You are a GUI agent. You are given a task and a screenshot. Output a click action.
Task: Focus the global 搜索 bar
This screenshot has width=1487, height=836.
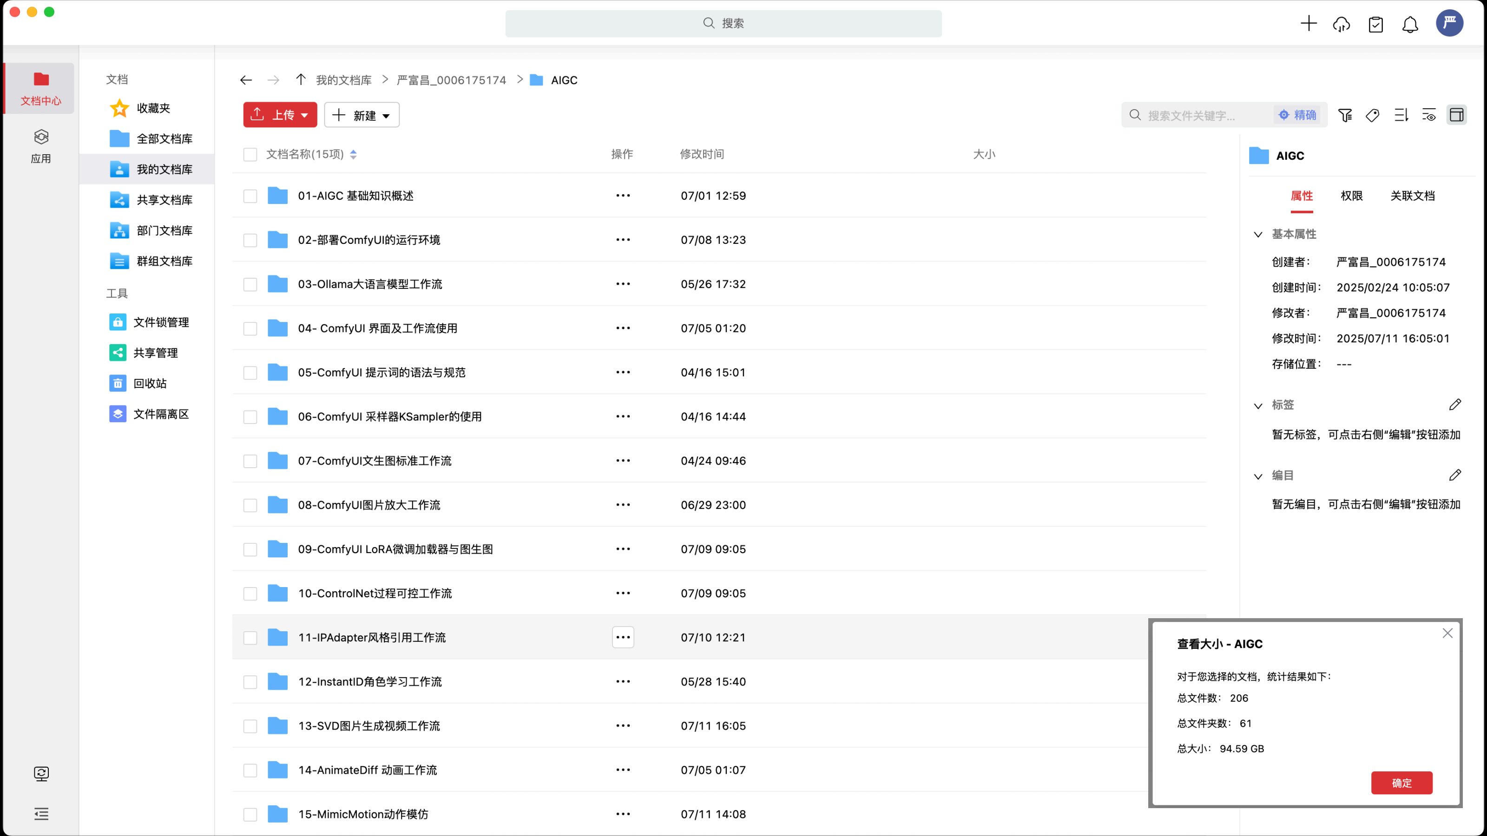point(724,23)
